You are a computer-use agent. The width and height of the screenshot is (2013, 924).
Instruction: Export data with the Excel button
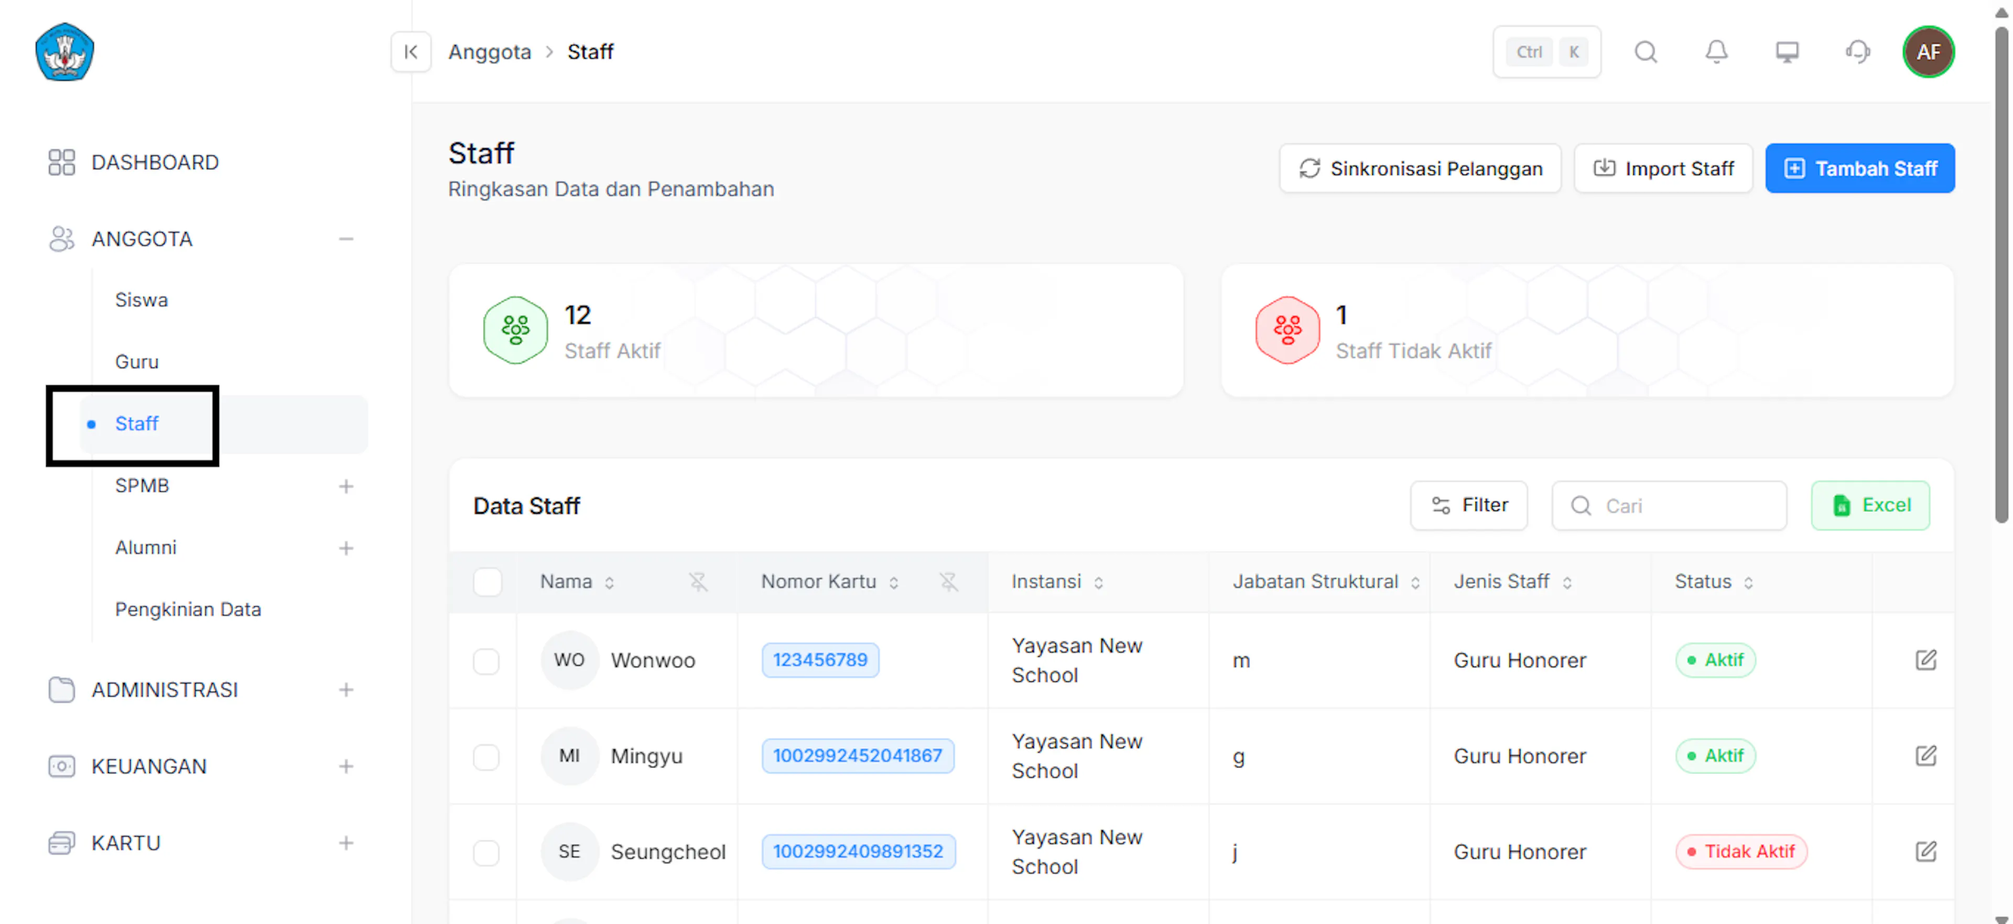[1871, 505]
